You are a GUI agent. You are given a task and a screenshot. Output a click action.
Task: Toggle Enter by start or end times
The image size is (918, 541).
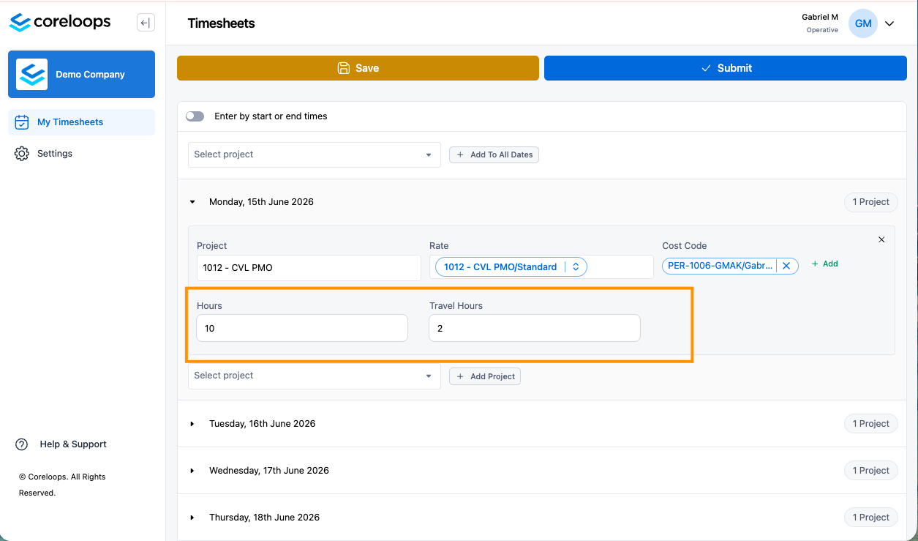[x=195, y=116]
